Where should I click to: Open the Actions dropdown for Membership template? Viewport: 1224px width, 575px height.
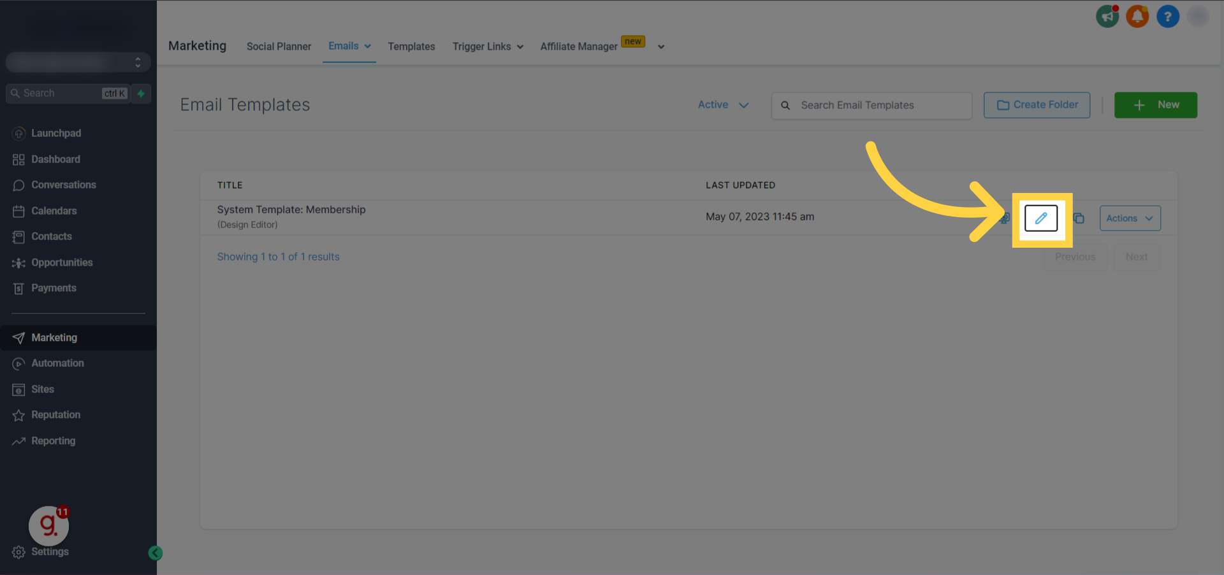[1130, 218]
